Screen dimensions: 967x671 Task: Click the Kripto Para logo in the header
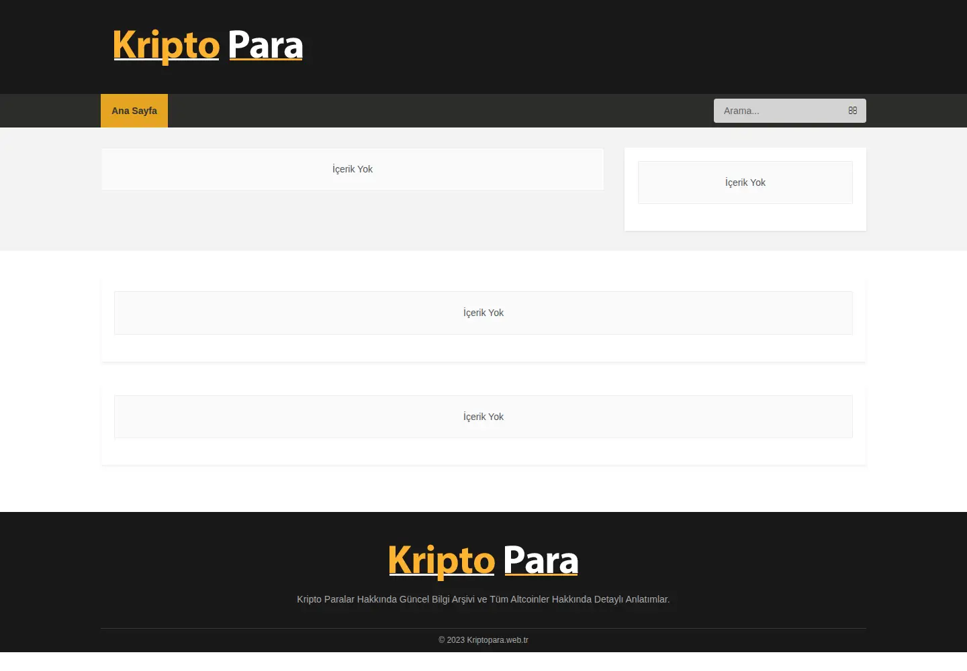pos(208,46)
